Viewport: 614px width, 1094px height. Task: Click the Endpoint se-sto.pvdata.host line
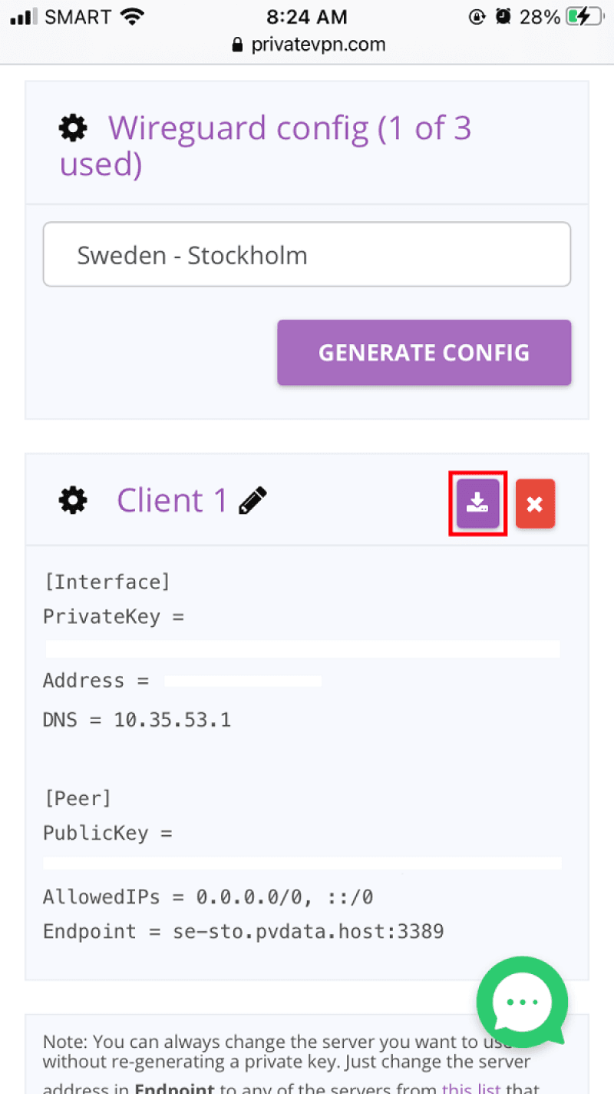243,932
